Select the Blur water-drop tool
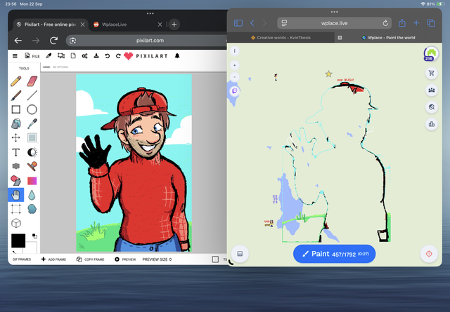450x312 pixels. (32, 195)
